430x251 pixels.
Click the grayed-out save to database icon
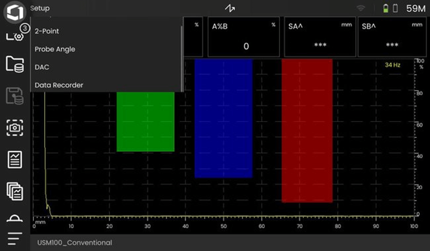pyautogui.click(x=15, y=96)
